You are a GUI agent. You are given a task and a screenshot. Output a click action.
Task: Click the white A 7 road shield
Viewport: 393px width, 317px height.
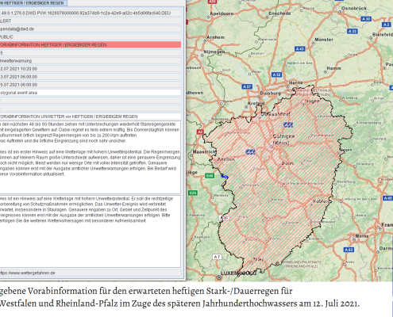pos(217,257)
